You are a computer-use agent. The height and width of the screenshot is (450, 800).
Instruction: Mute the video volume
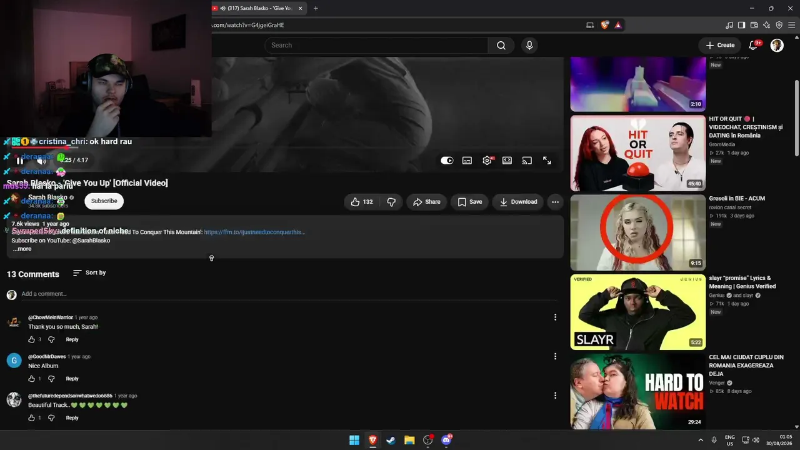point(41,161)
